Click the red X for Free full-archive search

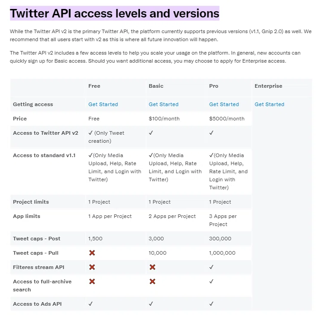[x=92, y=282]
